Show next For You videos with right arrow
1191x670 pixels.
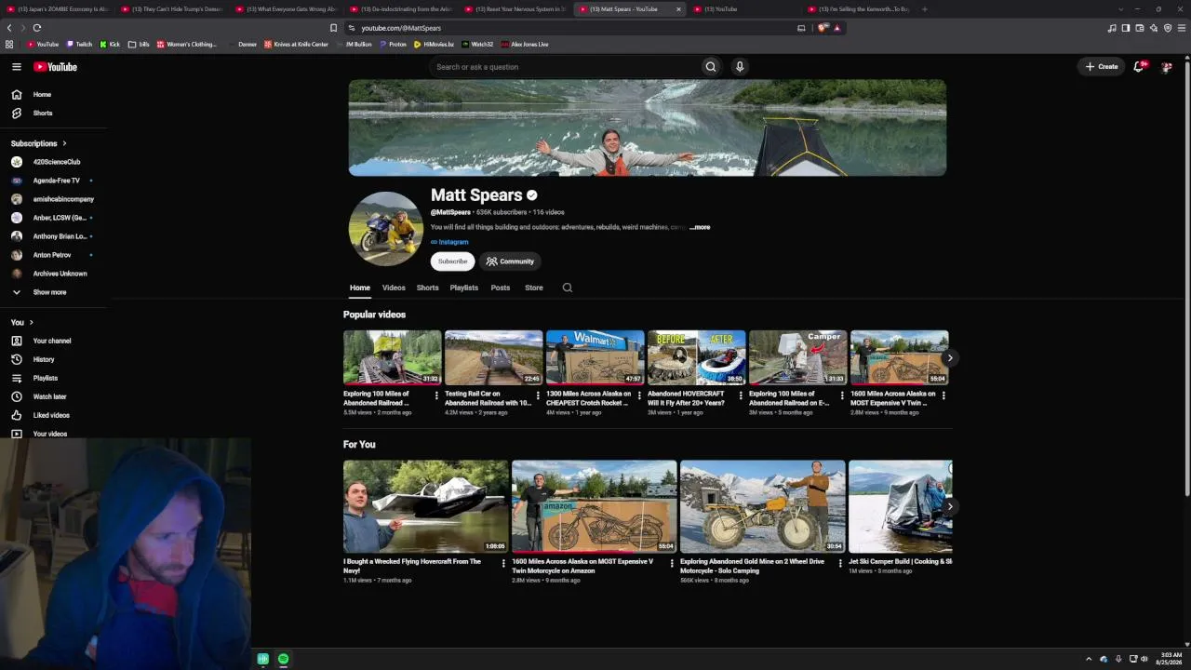click(x=950, y=506)
